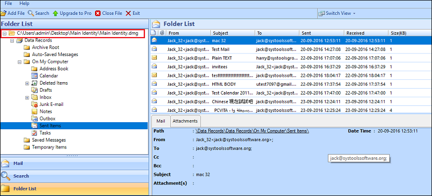The image size is (432, 196).
Task: Sort by To column header
Action: (x=277, y=33)
